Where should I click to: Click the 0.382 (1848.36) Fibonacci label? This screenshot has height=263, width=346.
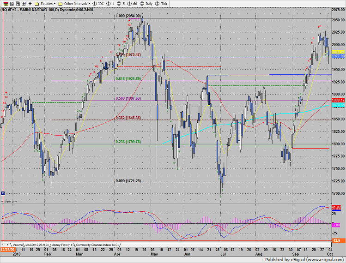coord(128,118)
